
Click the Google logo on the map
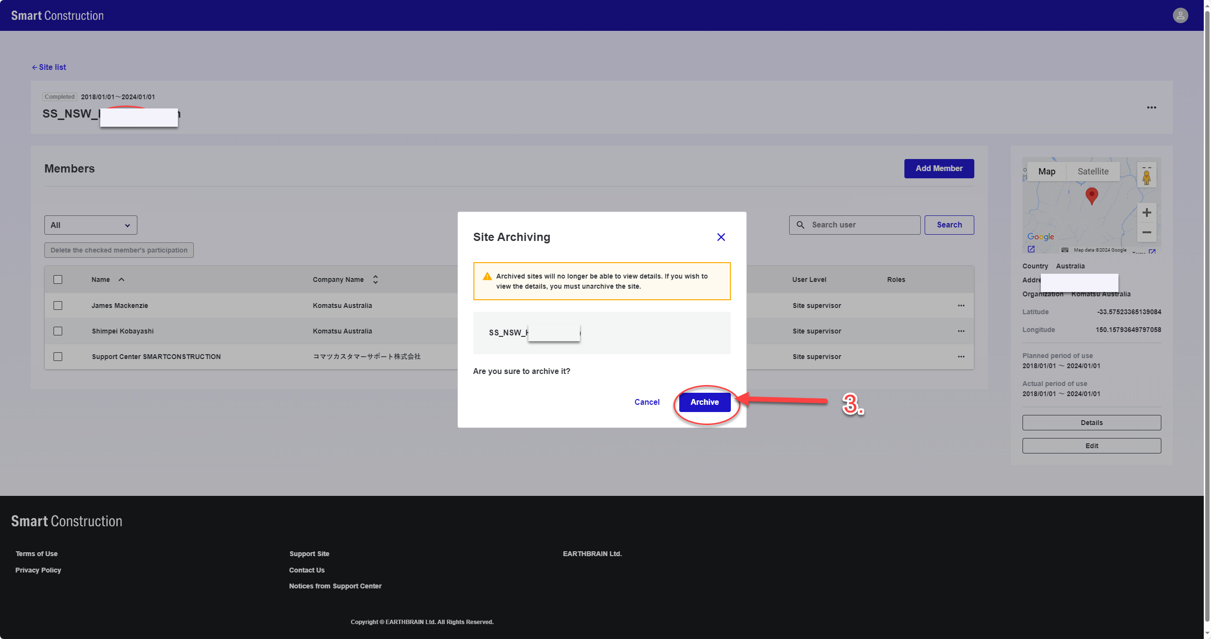(x=1040, y=237)
